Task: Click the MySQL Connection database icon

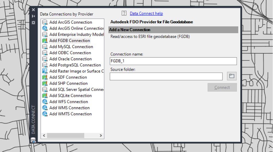Action: pos(45,47)
